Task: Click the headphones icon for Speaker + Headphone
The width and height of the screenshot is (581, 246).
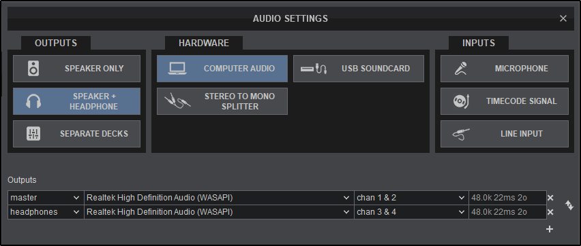Action: (33, 101)
